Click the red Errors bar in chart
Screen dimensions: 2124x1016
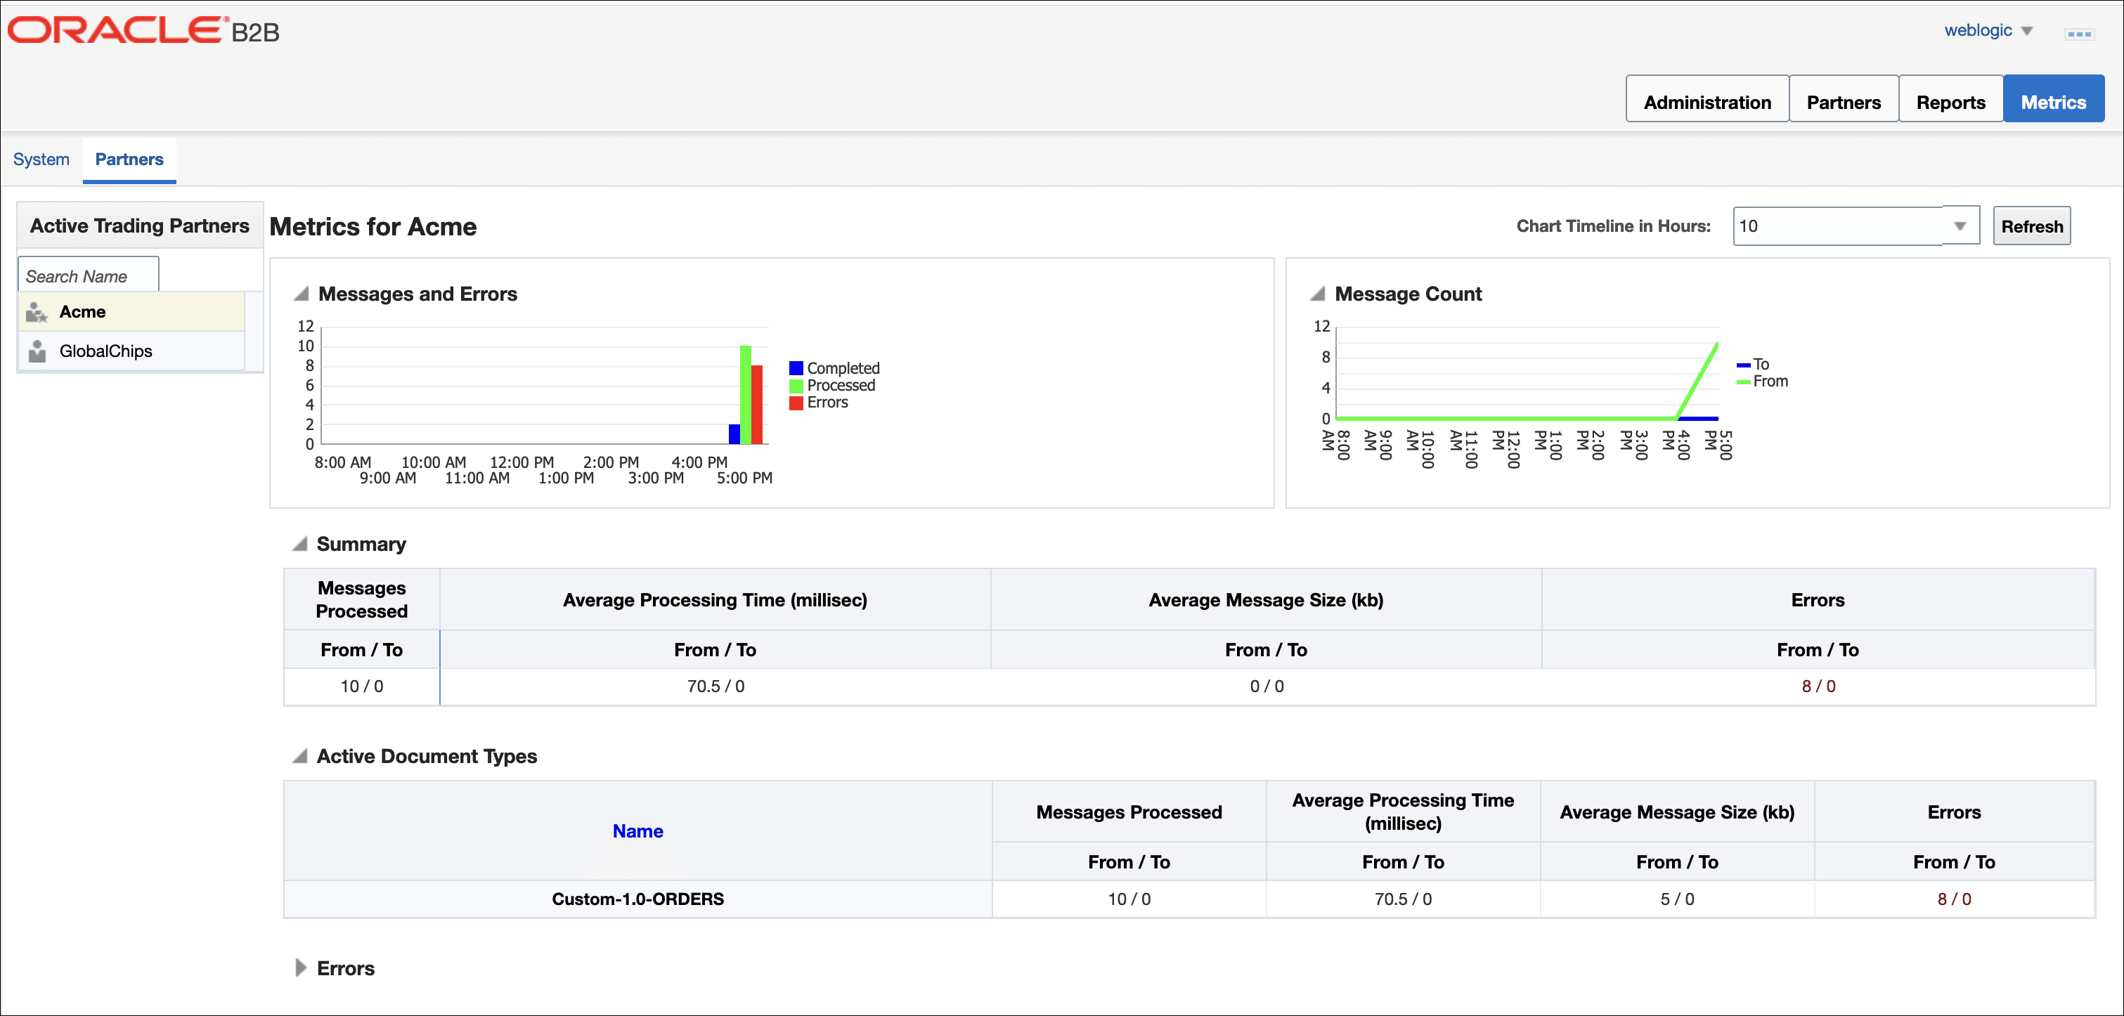click(x=757, y=405)
